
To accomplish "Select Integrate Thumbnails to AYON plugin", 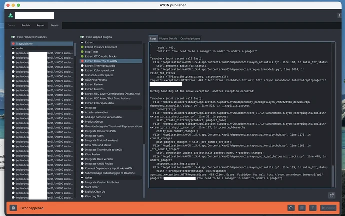I will coord(111,150).
